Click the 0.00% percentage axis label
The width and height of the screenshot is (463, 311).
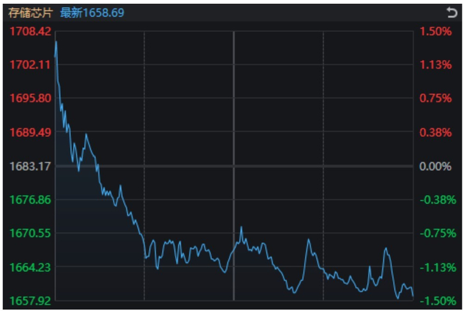pos(435,166)
